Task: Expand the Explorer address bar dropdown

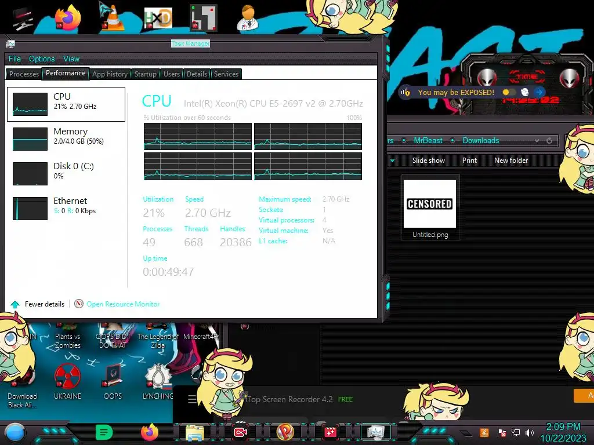Action: coord(537,141)
